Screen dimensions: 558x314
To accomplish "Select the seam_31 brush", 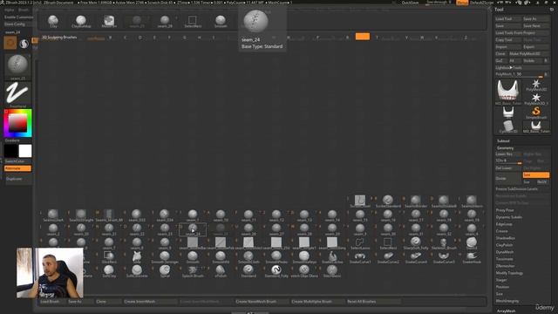I will [x=416, y=229].
